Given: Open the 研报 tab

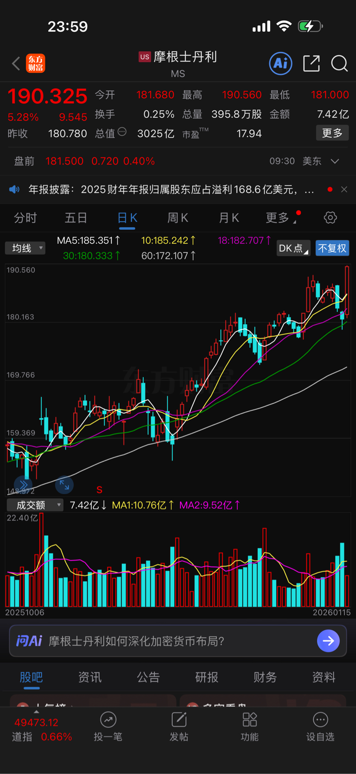Looking at the screenshot, I should pyautogui.click(x=207, y=677).
